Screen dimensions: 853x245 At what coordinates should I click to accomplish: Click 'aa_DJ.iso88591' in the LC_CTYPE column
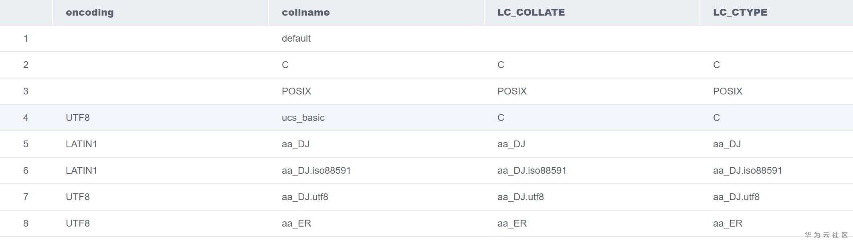click(747, 171)
